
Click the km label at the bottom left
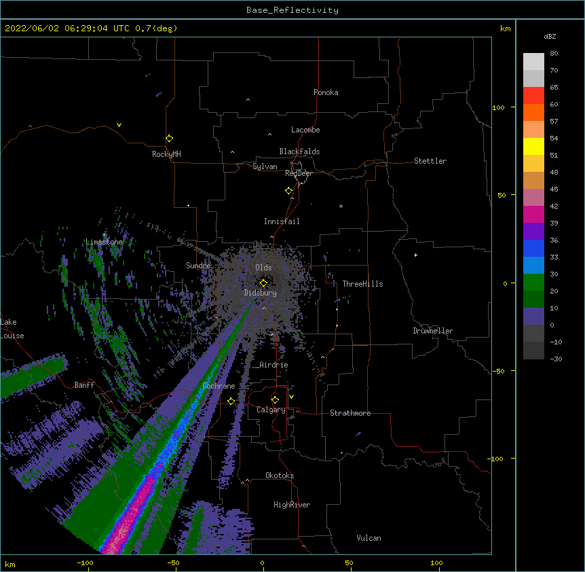tap(10, 565)
